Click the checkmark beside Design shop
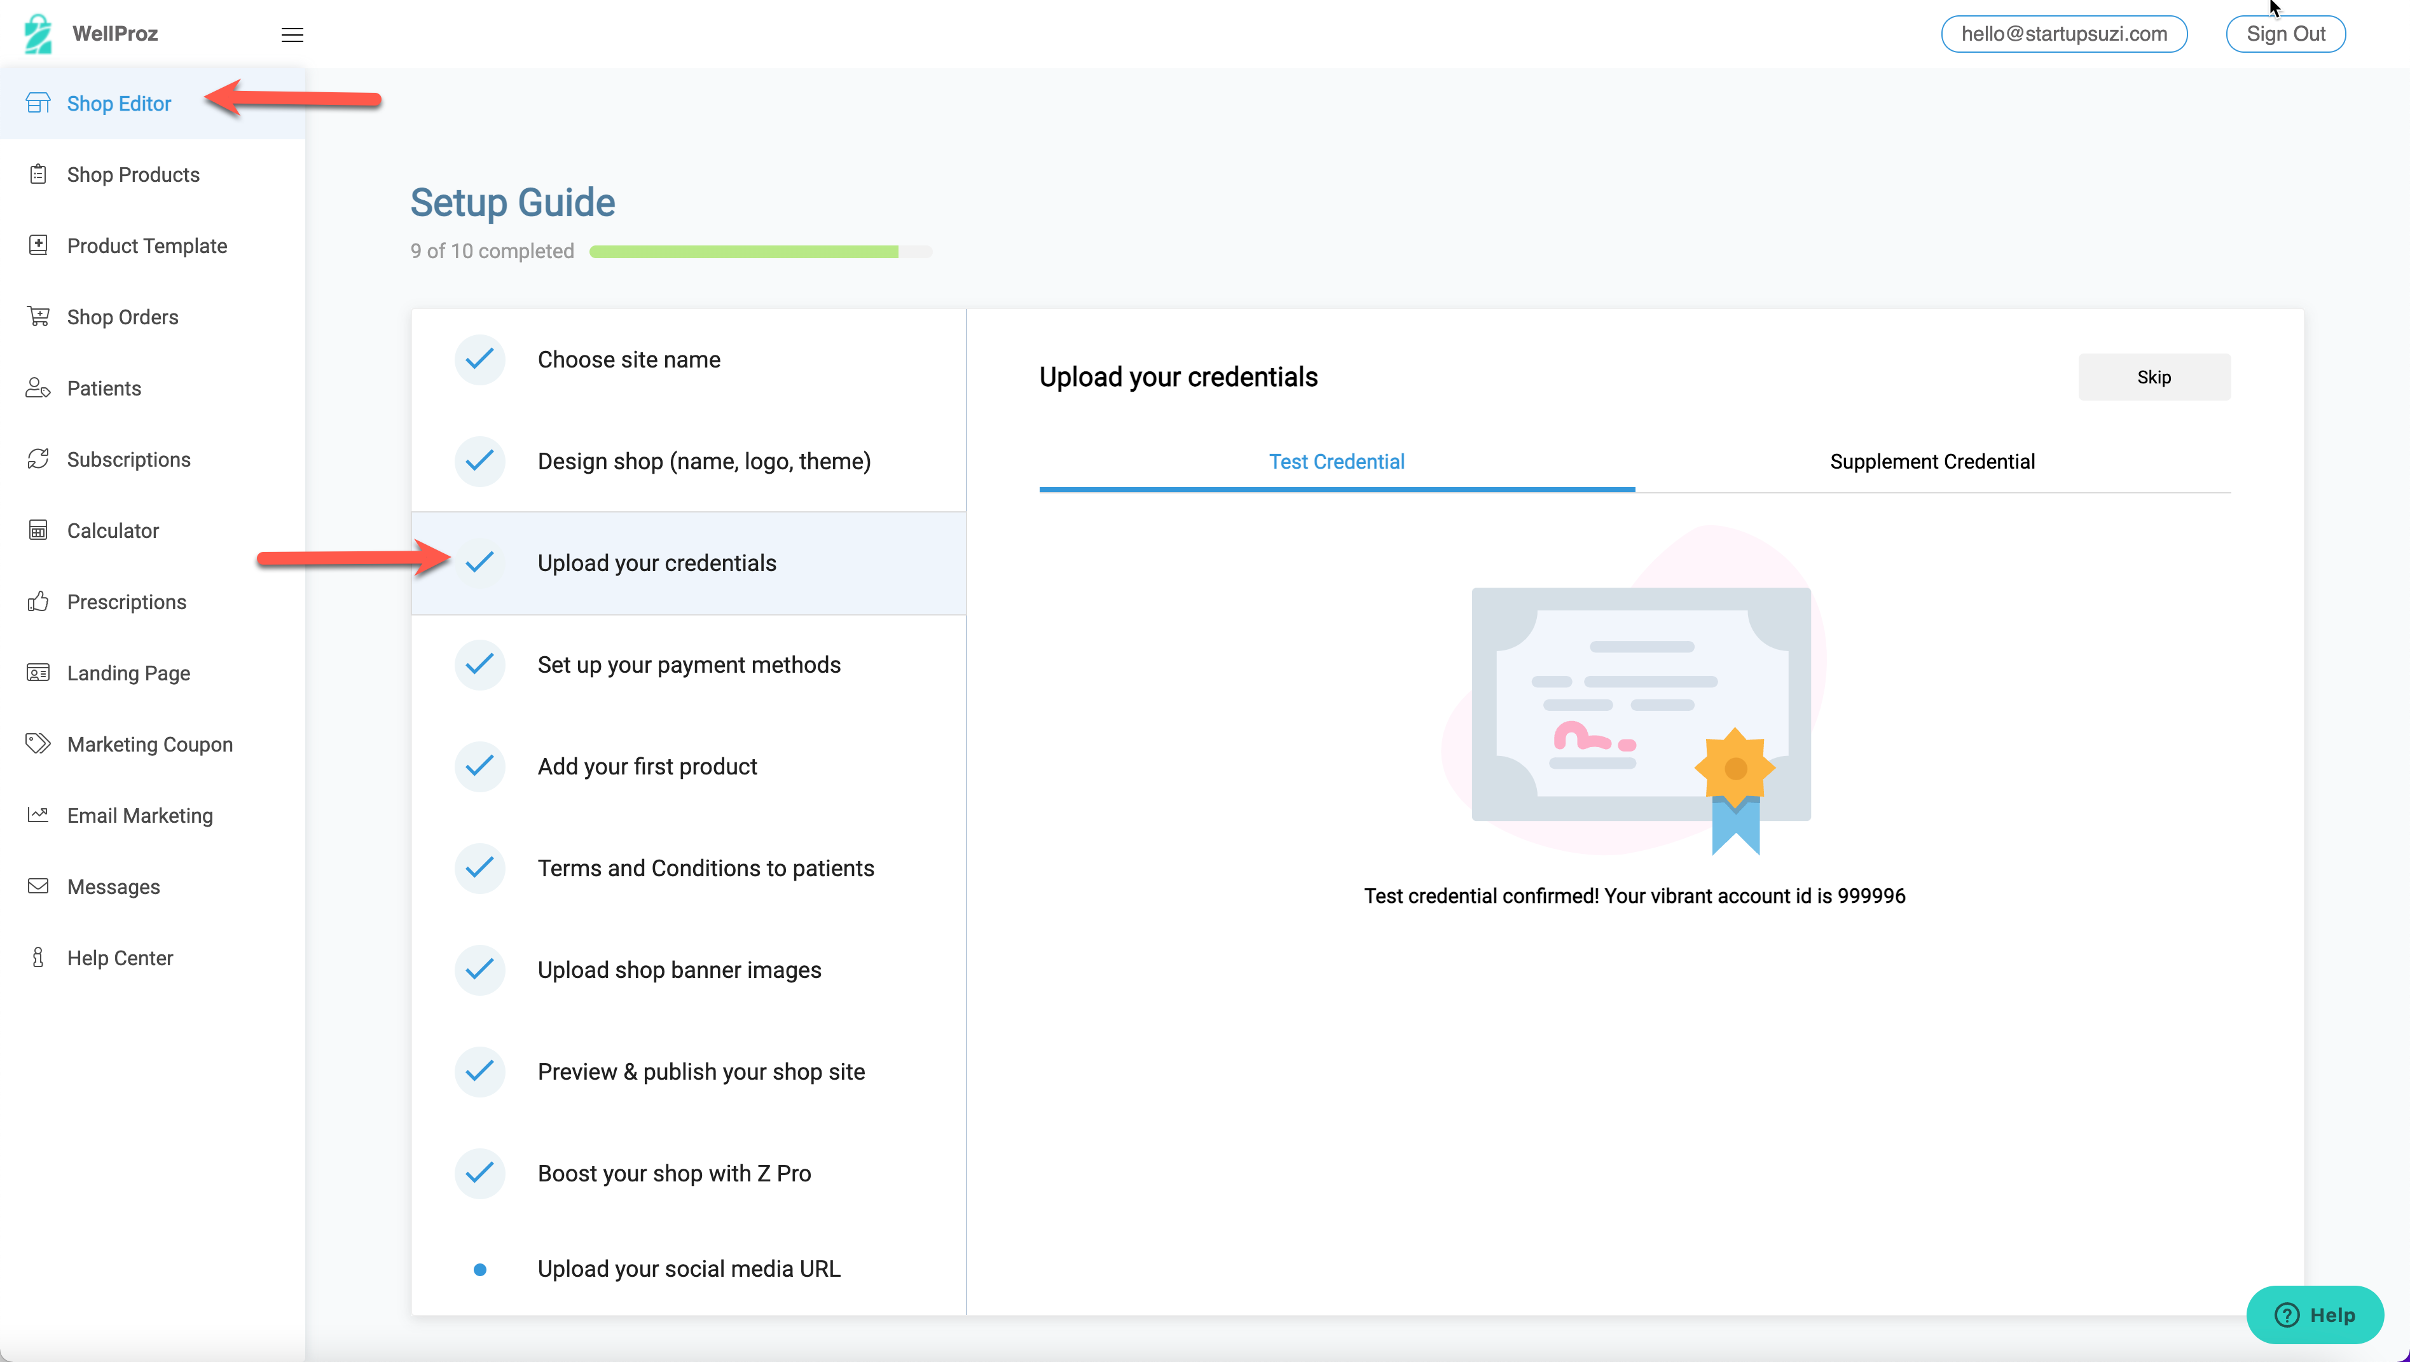This screenshot has width=2410, height=1362. (x=480, y=461)
